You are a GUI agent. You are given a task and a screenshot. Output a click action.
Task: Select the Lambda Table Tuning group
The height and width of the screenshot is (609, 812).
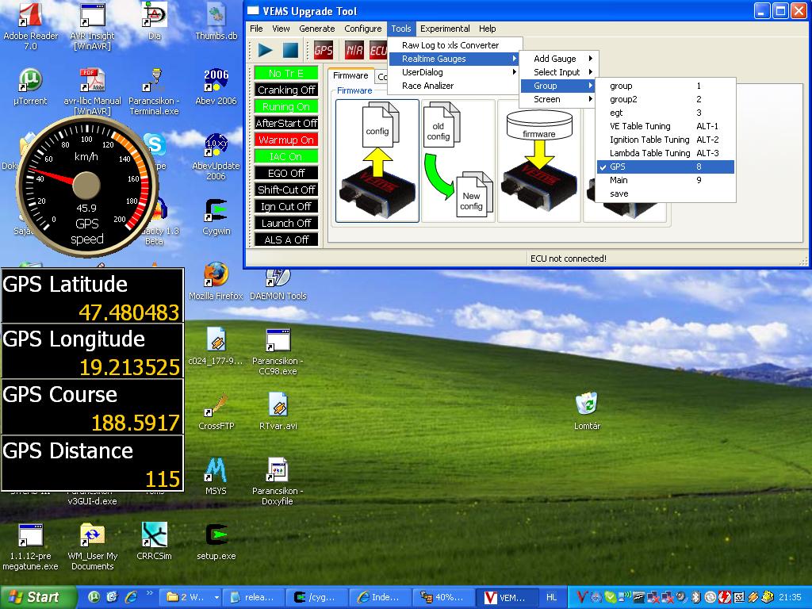point(665,153)
